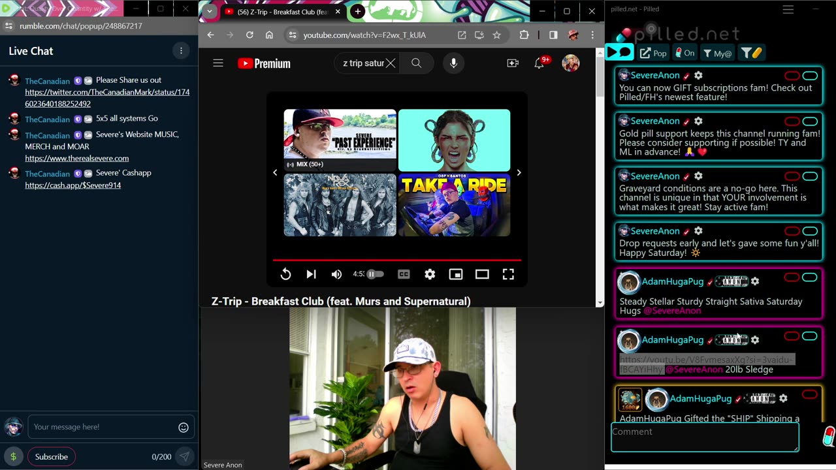Screen dimensions: 836x470
Task: Show previous end-screen suggestions
Action: (x=275, y=172)
